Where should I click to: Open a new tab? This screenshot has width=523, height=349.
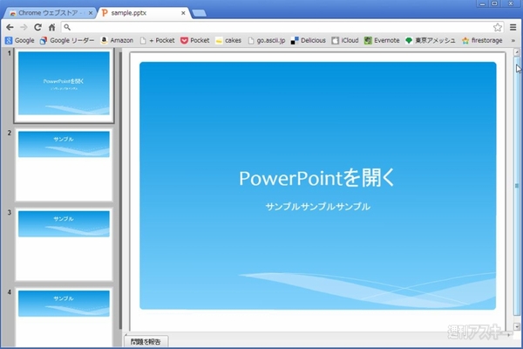coord(199,13)
